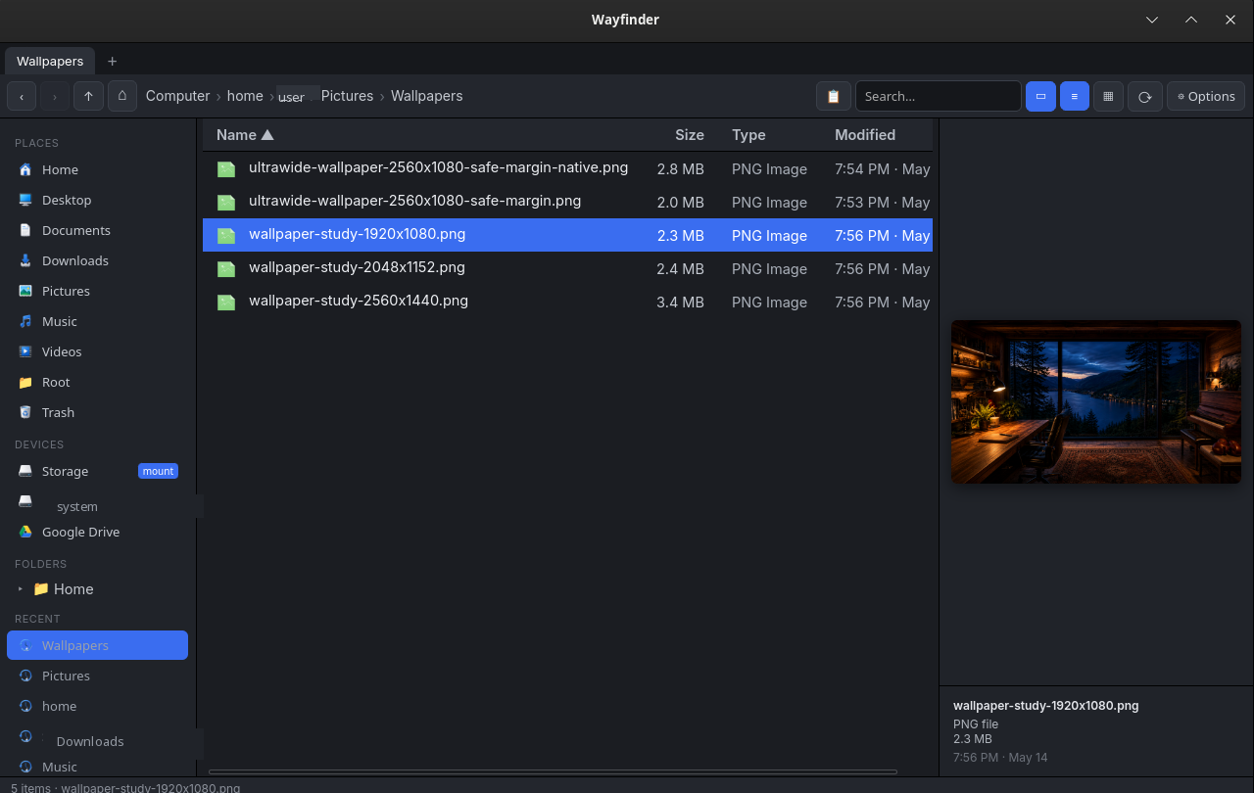Open Trash in Places sidebar
Viewport: 1254px width, 793px height.
(98, 412)
